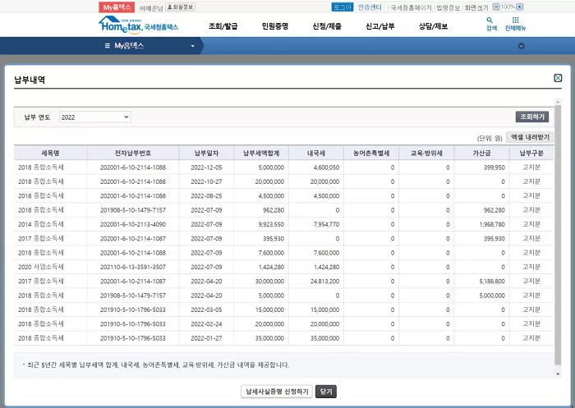Open the 상담/제보 menu

pyautogui.click(x=433, y=26)
